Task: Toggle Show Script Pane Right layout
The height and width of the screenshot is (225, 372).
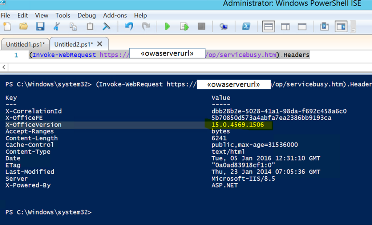Action: click(286, 27)
